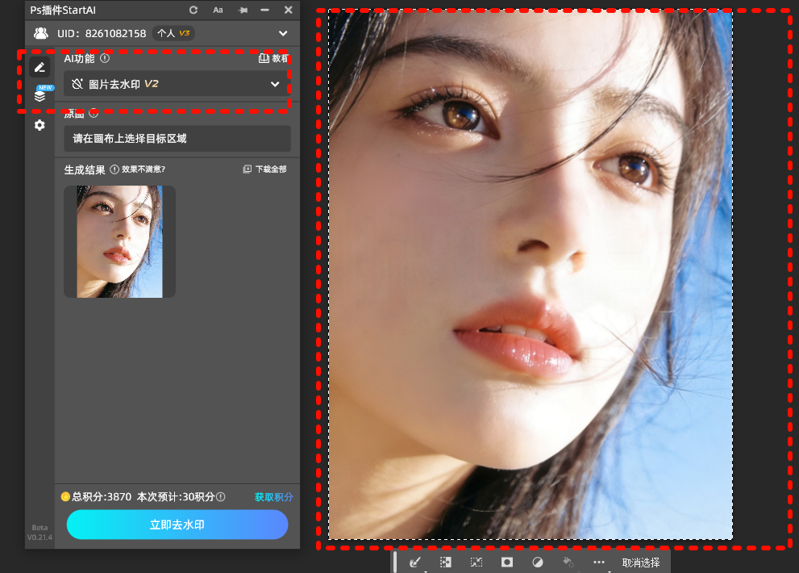Open the 图片去水印 V2 function dropdown

tap(177, 84)
